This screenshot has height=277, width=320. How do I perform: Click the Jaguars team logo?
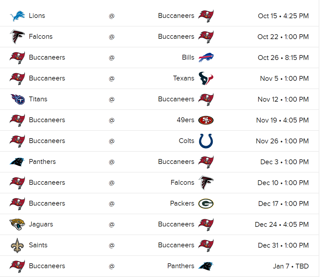click(x=17, y=225)
